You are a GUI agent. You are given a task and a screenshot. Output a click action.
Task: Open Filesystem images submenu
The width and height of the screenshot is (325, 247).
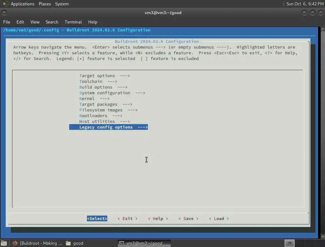109,110
